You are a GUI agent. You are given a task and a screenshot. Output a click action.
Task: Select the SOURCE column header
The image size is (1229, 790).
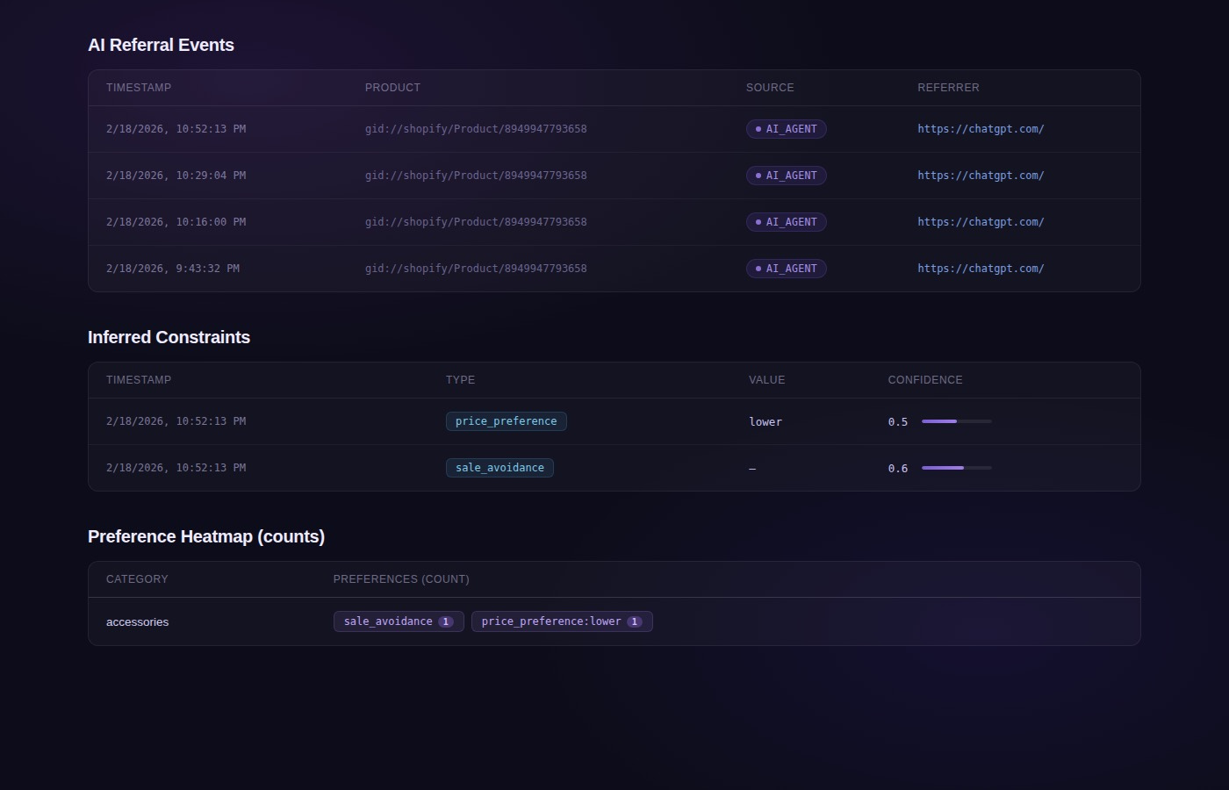pyautogui.click(x=770, y=87)
